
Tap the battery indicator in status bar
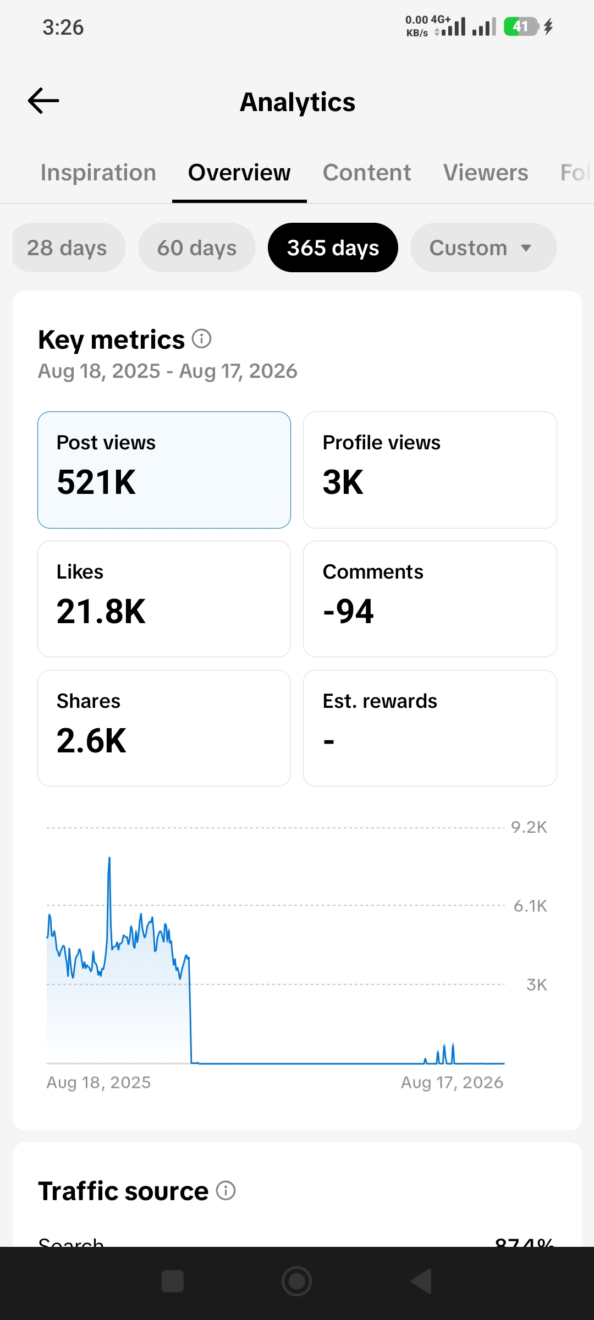(x=521, y=26)
